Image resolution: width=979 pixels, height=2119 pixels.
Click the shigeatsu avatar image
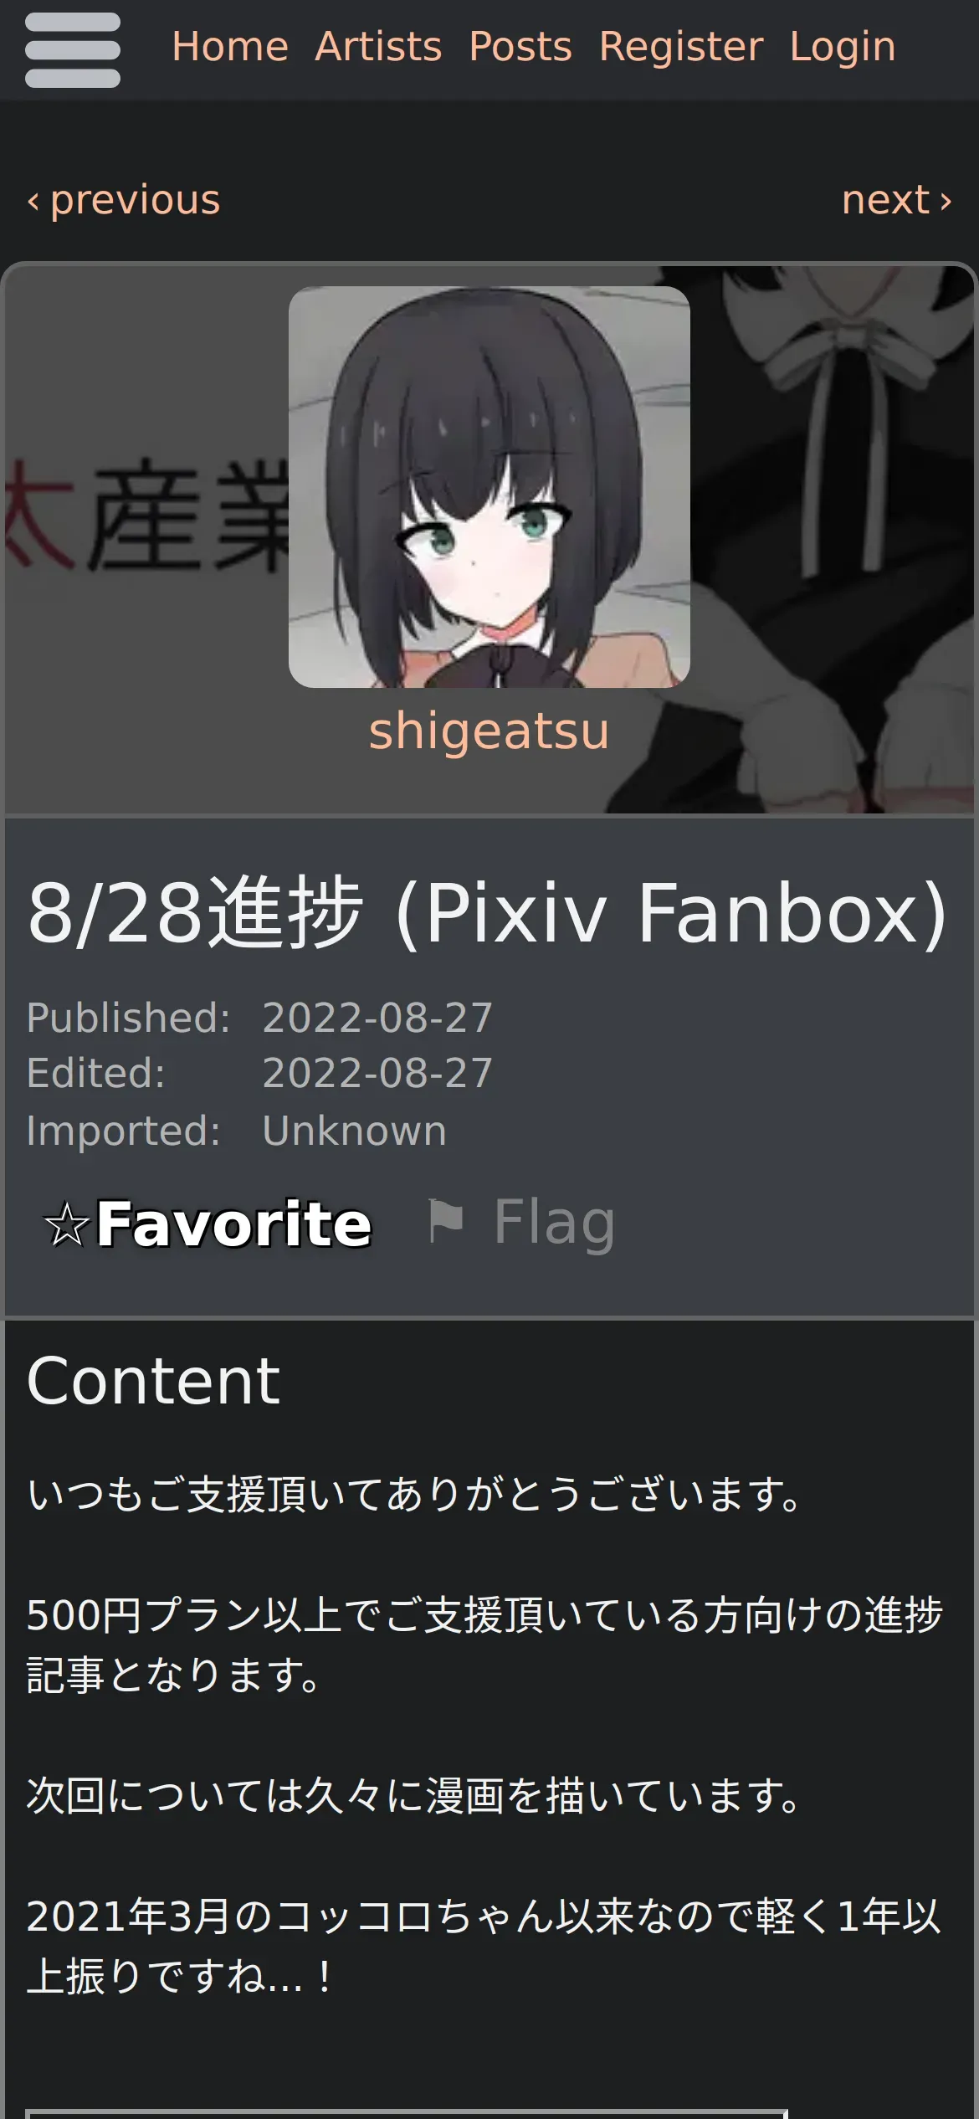coord(489,487)
